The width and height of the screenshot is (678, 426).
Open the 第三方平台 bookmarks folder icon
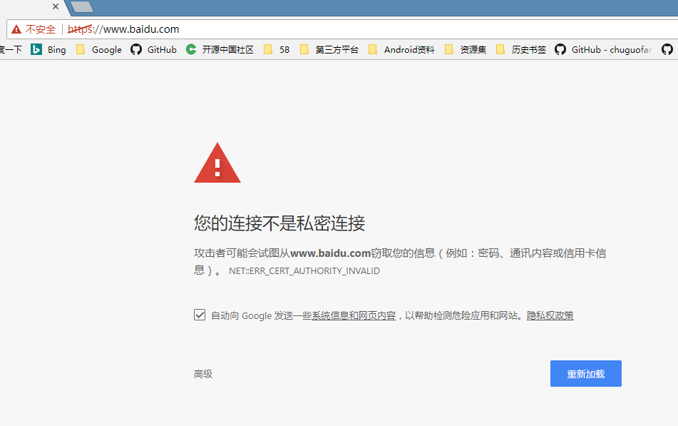tap(304, 50)
